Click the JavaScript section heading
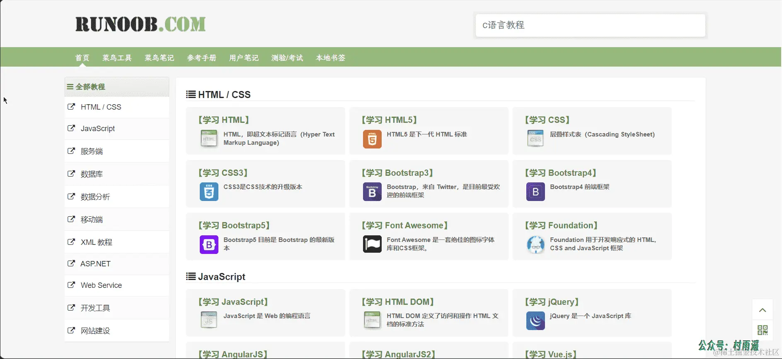The width and height of the screenshot is (782, 359). [222, 277]
